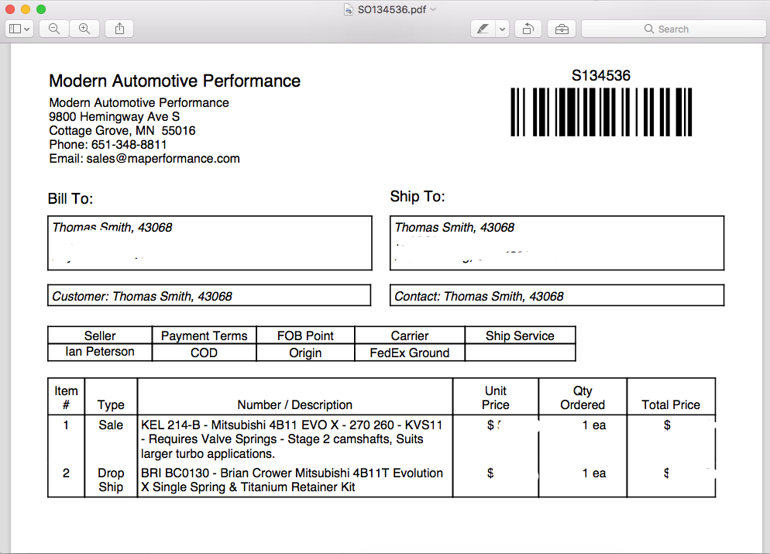The image size is (770, 554).
Task: Show the Markup Toolbar toolbox icon
Action: point(562,29)
